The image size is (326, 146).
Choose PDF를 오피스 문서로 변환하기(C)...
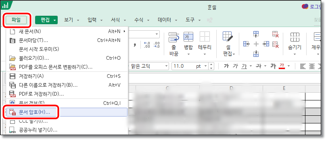tap(67, 67)
